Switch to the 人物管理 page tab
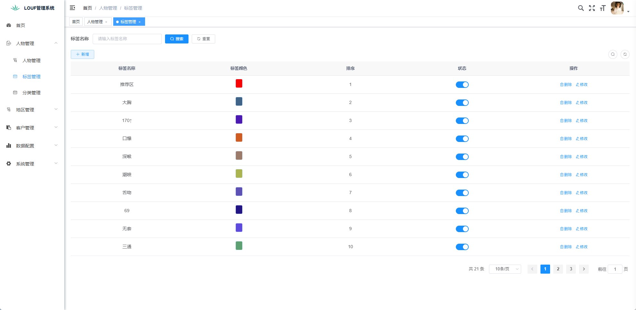The image size is (636, 310). 95,22
